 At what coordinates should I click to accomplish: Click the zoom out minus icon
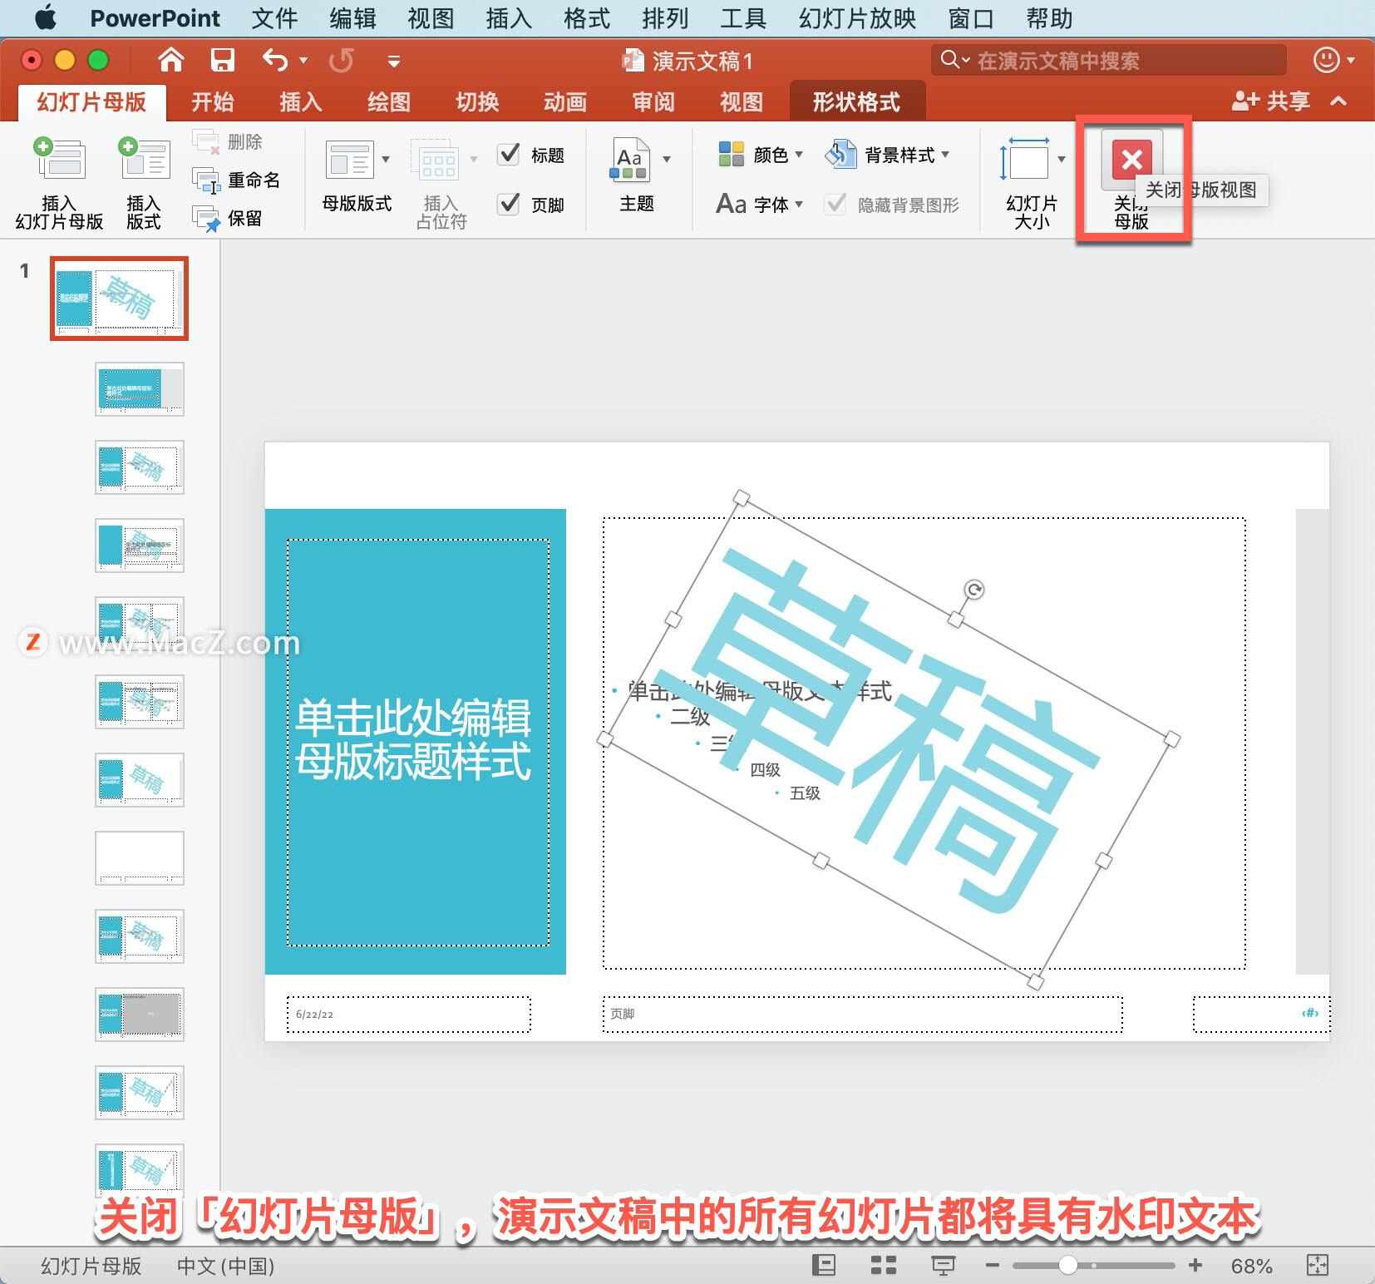pos(992,1266)
